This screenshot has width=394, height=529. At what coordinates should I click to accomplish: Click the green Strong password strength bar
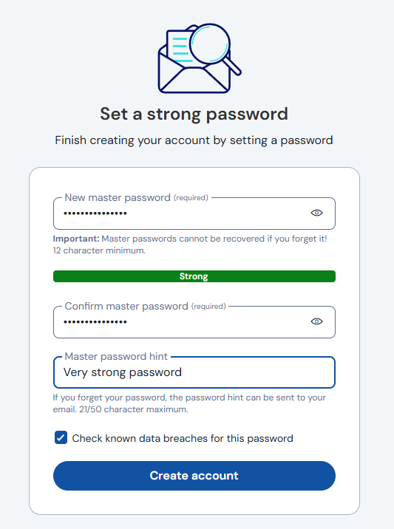[x=194, y=276]
